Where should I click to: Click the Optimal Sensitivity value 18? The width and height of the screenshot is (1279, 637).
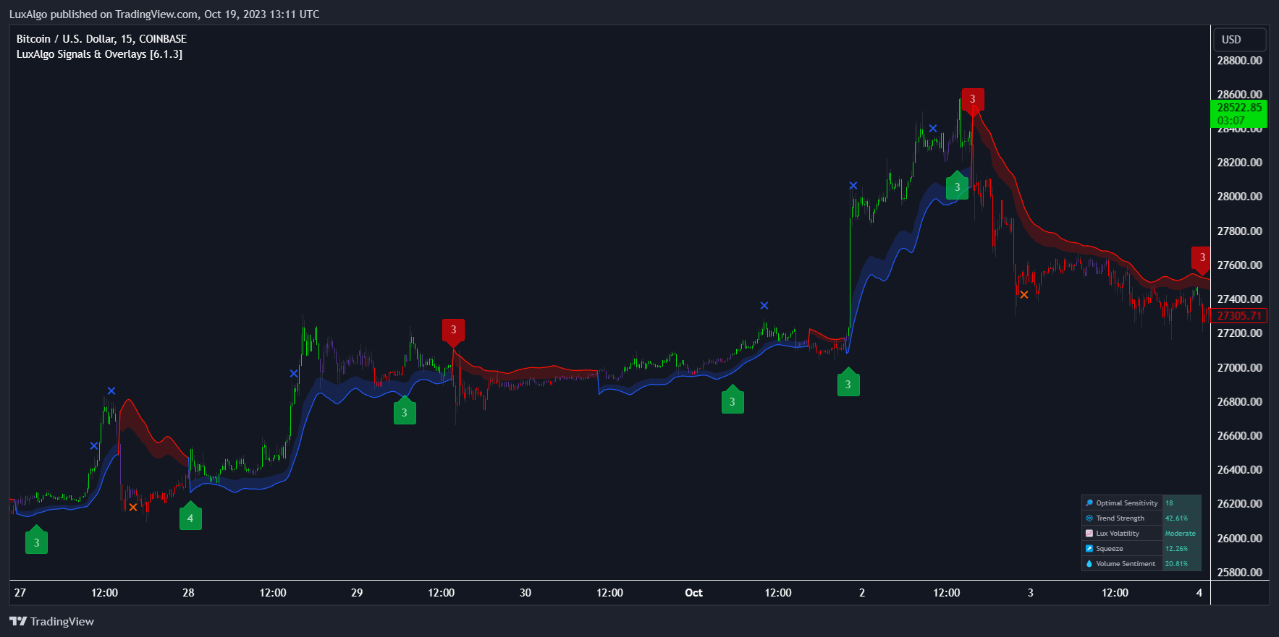coord(1169,503)
